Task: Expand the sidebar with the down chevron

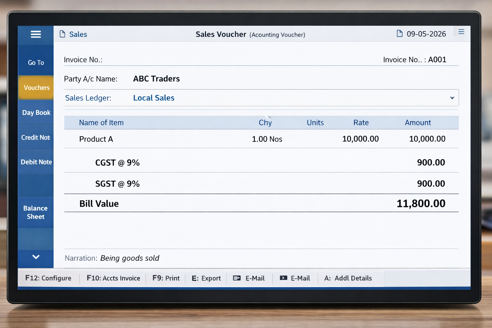Action: click(36, 257)
